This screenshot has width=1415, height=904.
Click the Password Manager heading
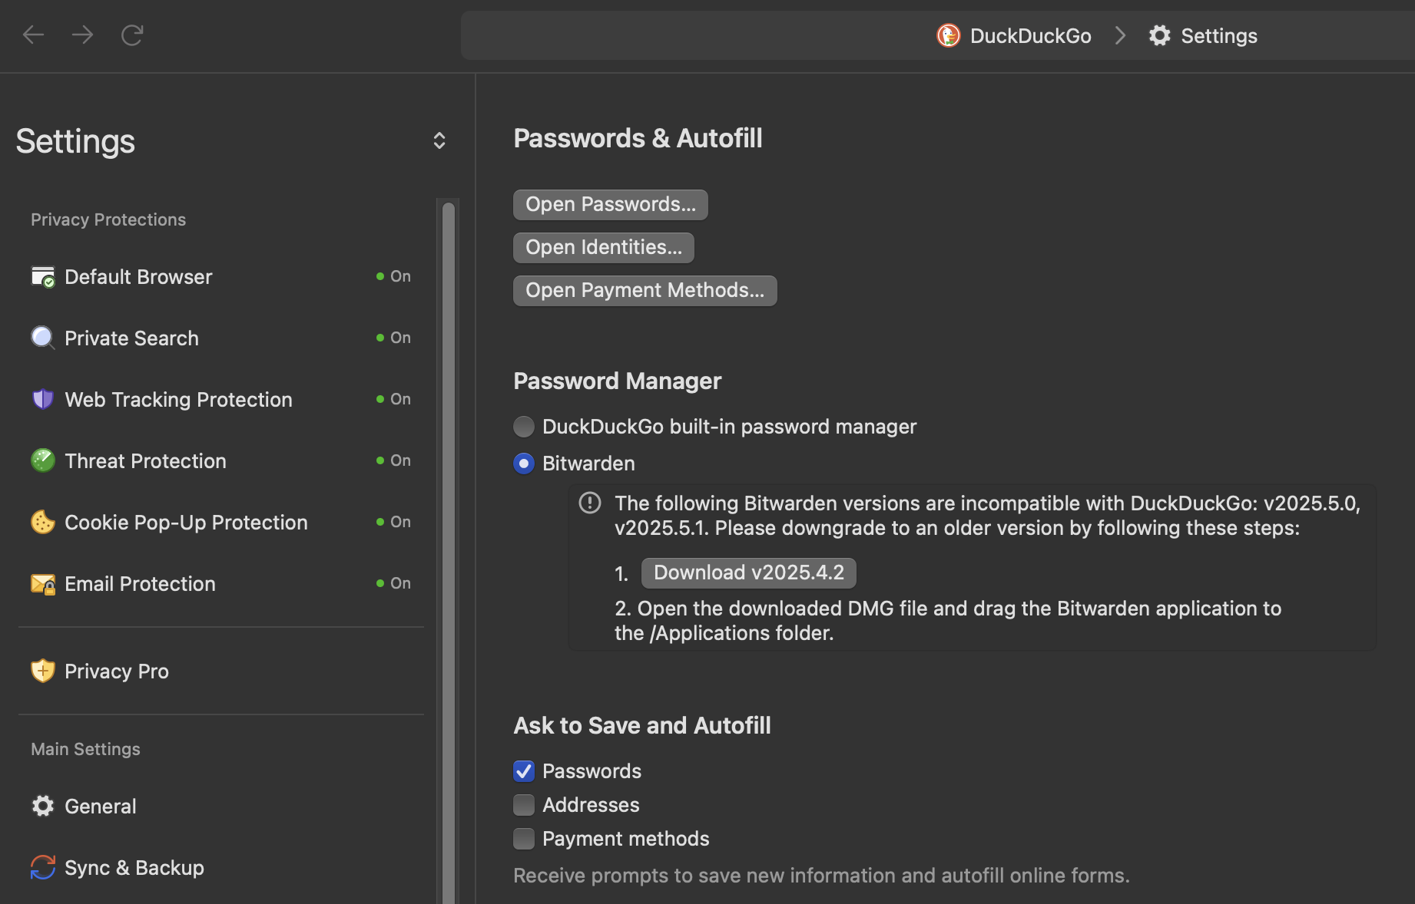coord(617,381)
